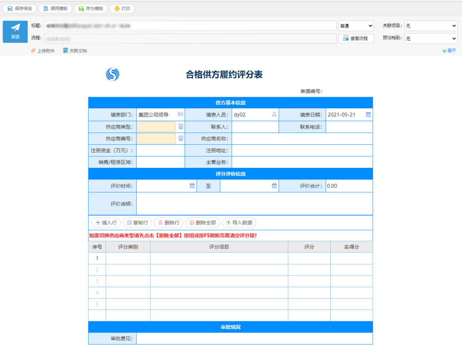Click 上传附件 upload attachment link
Viewport: 462px width, 351px height.
pos(43,51)
